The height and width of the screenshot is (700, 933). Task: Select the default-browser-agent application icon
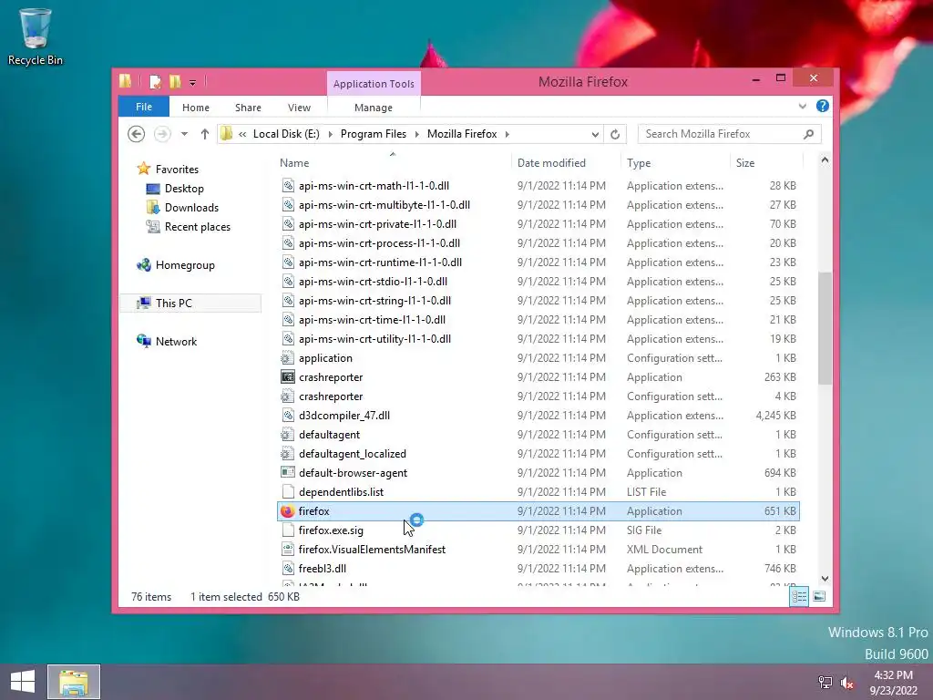click(x=287, y=473)
